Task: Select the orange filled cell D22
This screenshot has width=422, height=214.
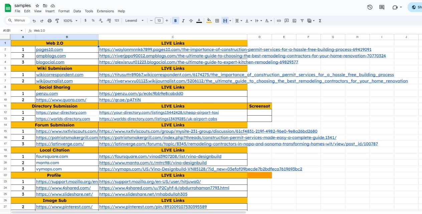Action: (259, 175)
